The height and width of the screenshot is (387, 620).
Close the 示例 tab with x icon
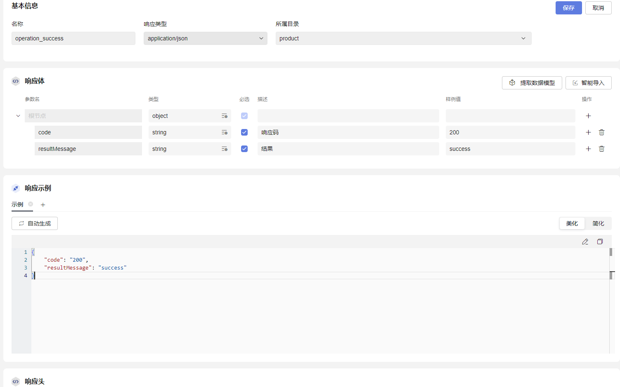(x=31, y=204)
